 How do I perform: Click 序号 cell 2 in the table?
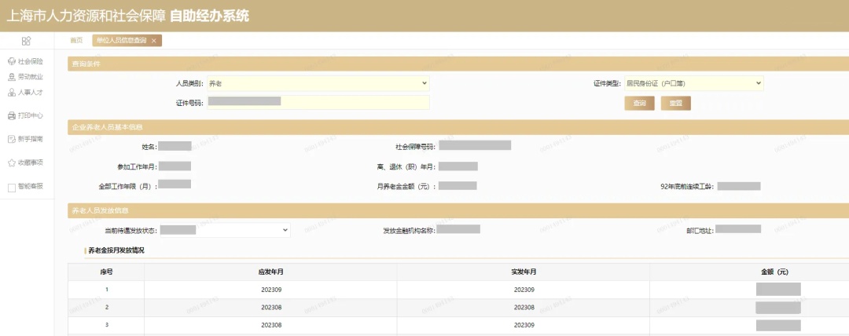click(x=107, y=307)
